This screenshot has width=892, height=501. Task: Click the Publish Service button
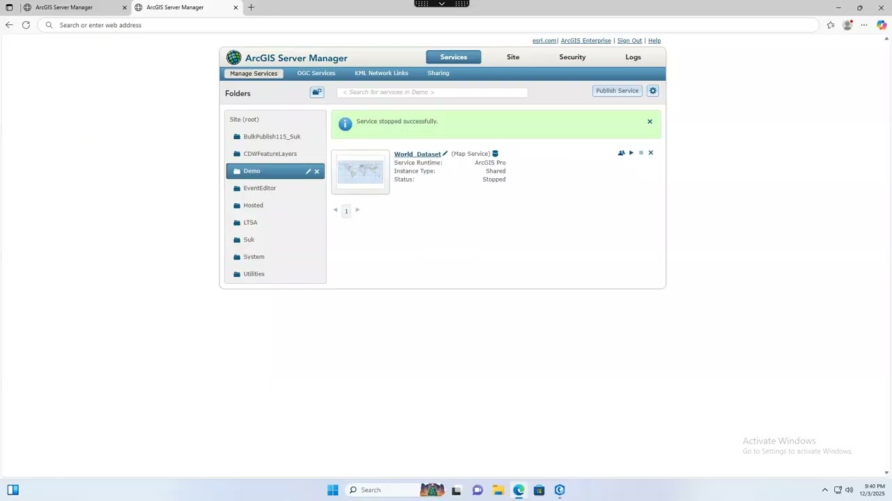pos(617,90)
